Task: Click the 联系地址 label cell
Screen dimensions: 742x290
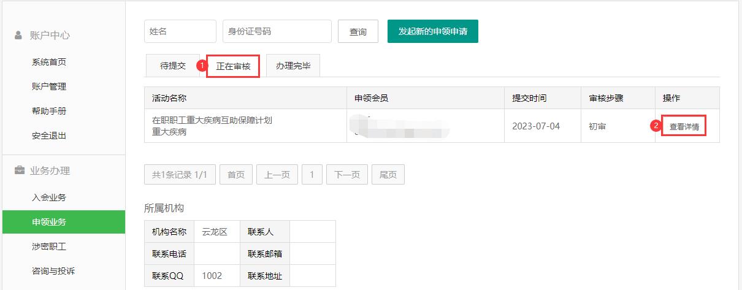Action: point(265,276)
